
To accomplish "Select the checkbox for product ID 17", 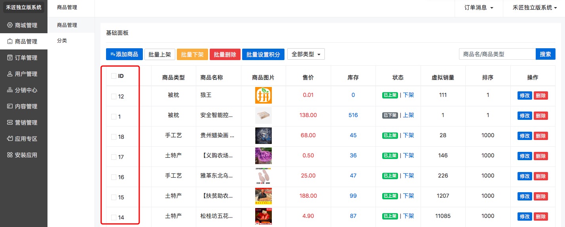I will coord(114,157).
